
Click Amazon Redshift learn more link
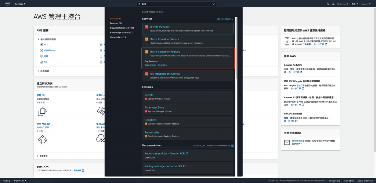(x=295, y=72)
